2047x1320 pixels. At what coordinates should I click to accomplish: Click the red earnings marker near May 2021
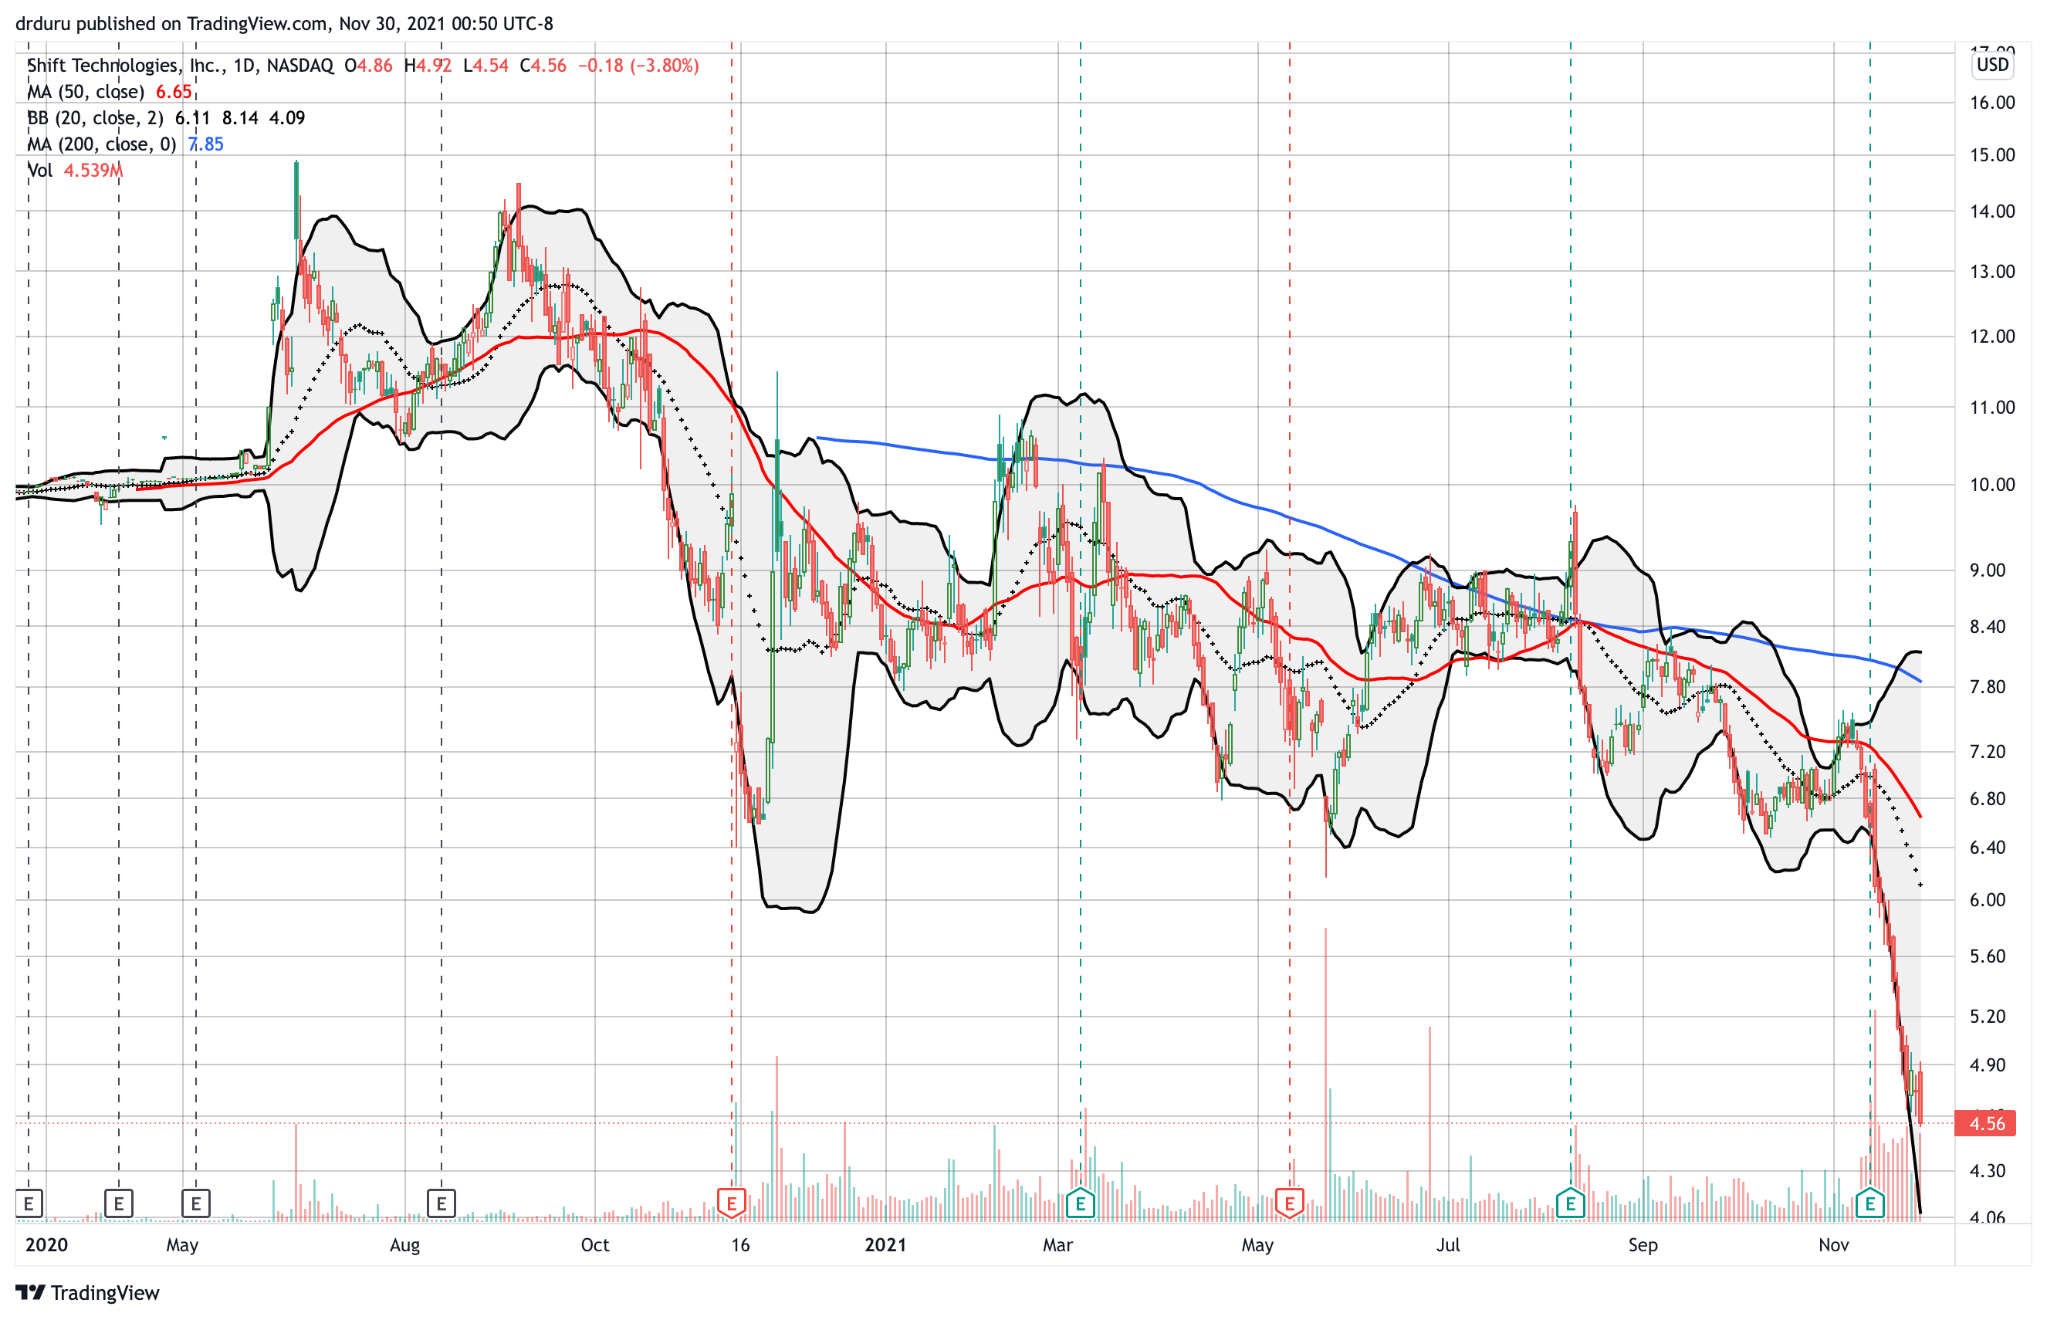(1289, 1203)
